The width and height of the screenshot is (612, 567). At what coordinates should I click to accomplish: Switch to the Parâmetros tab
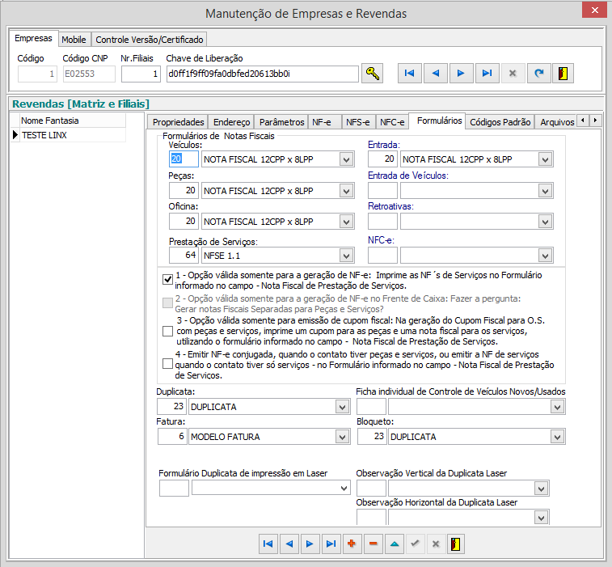(281, 122)
